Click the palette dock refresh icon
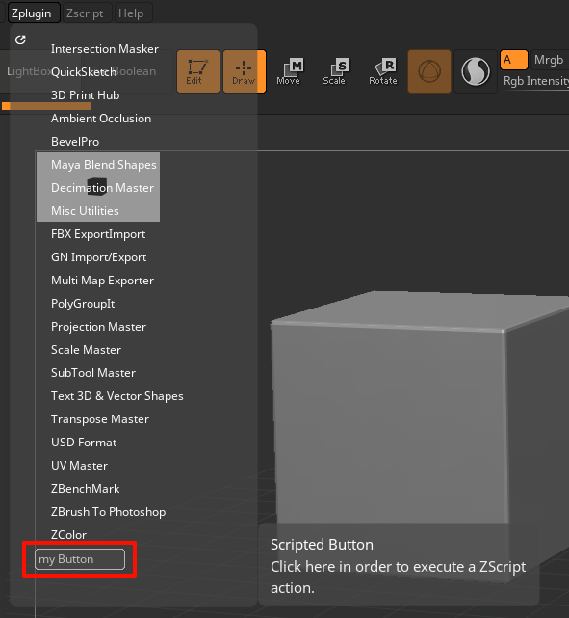Image resolution: width=569 pixels, height=618 pixels. (20, 40)
